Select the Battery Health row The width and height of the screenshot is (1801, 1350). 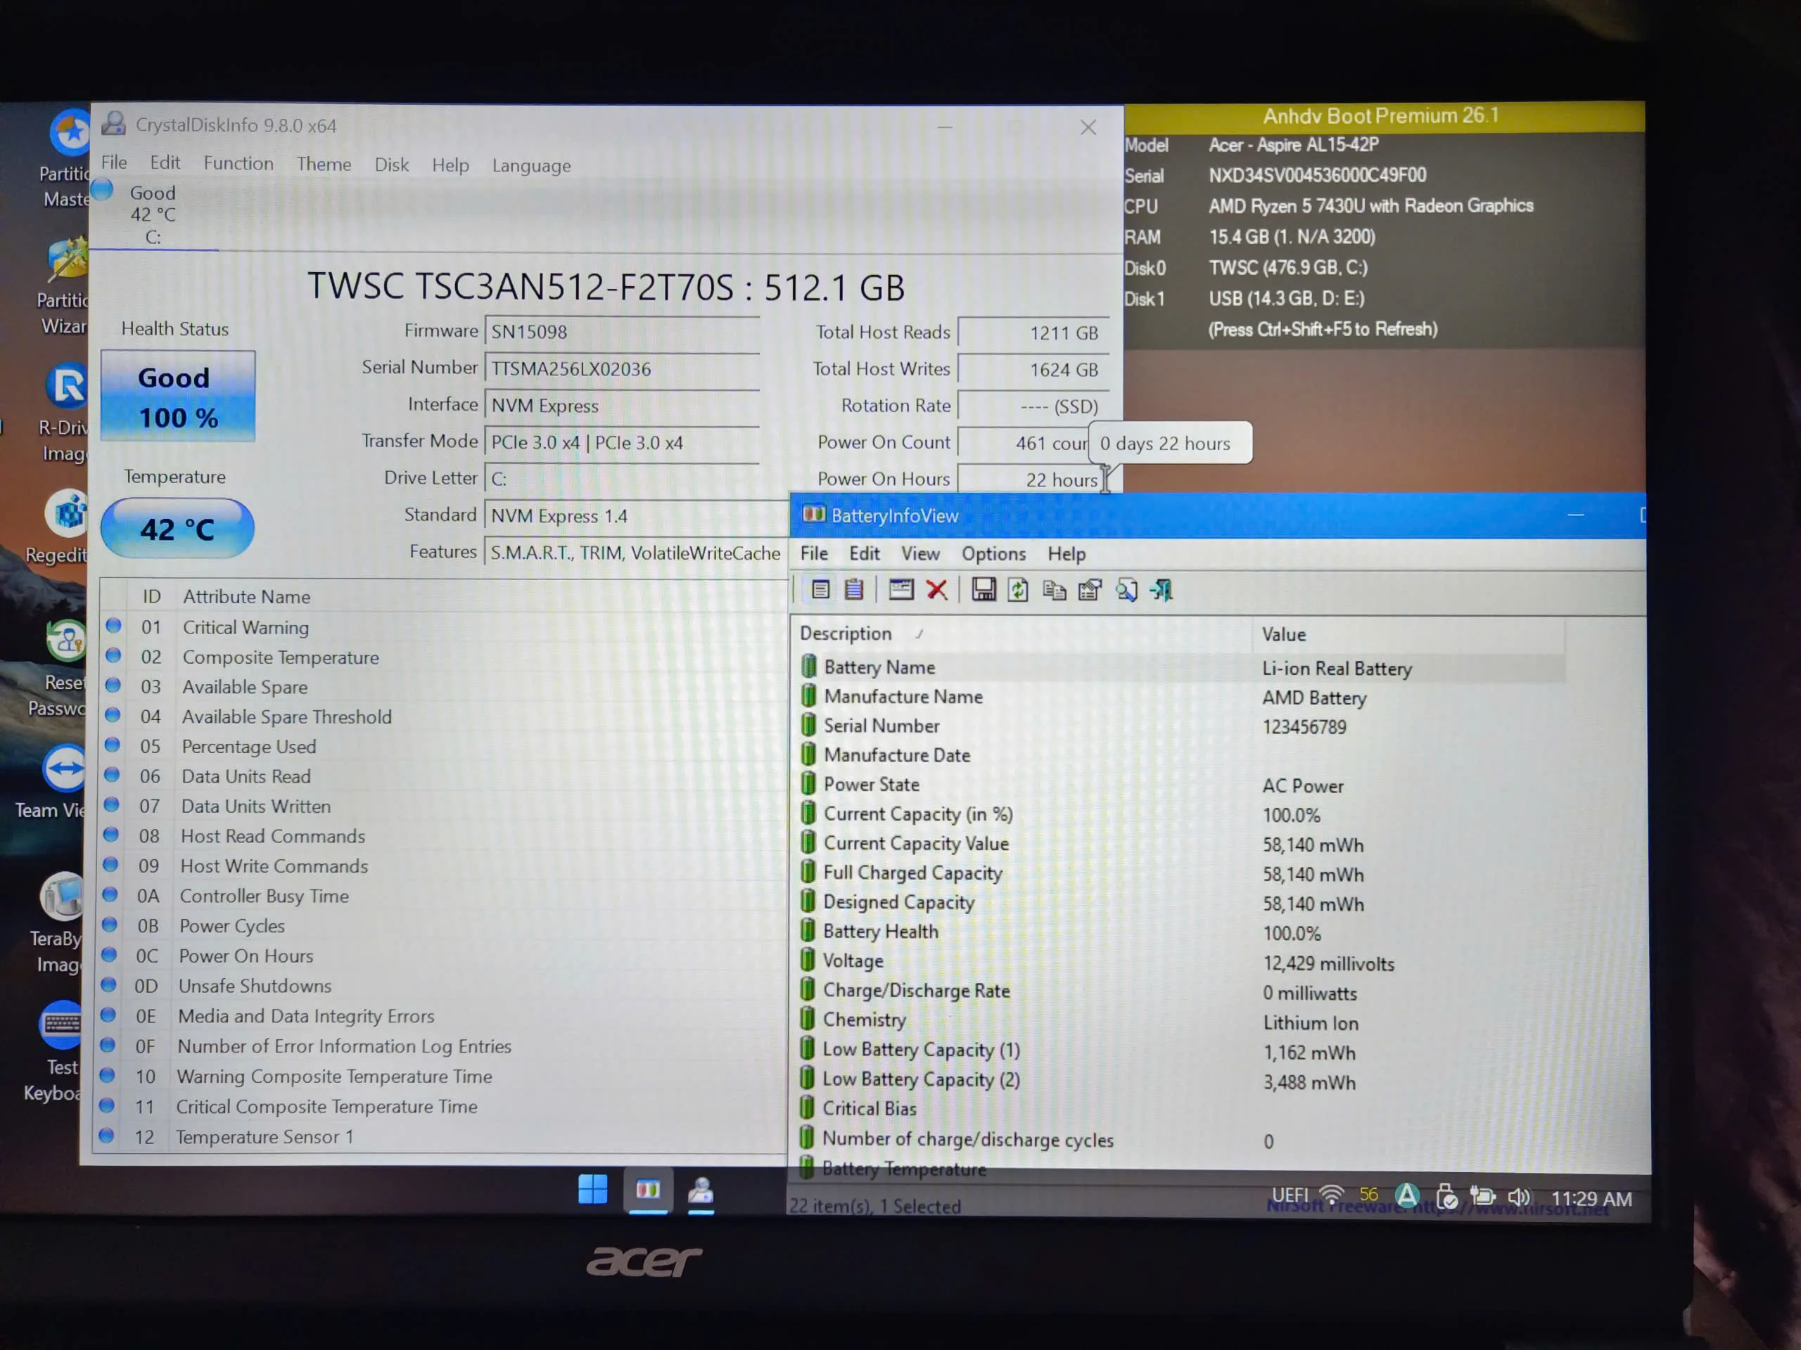point(1180,932)
